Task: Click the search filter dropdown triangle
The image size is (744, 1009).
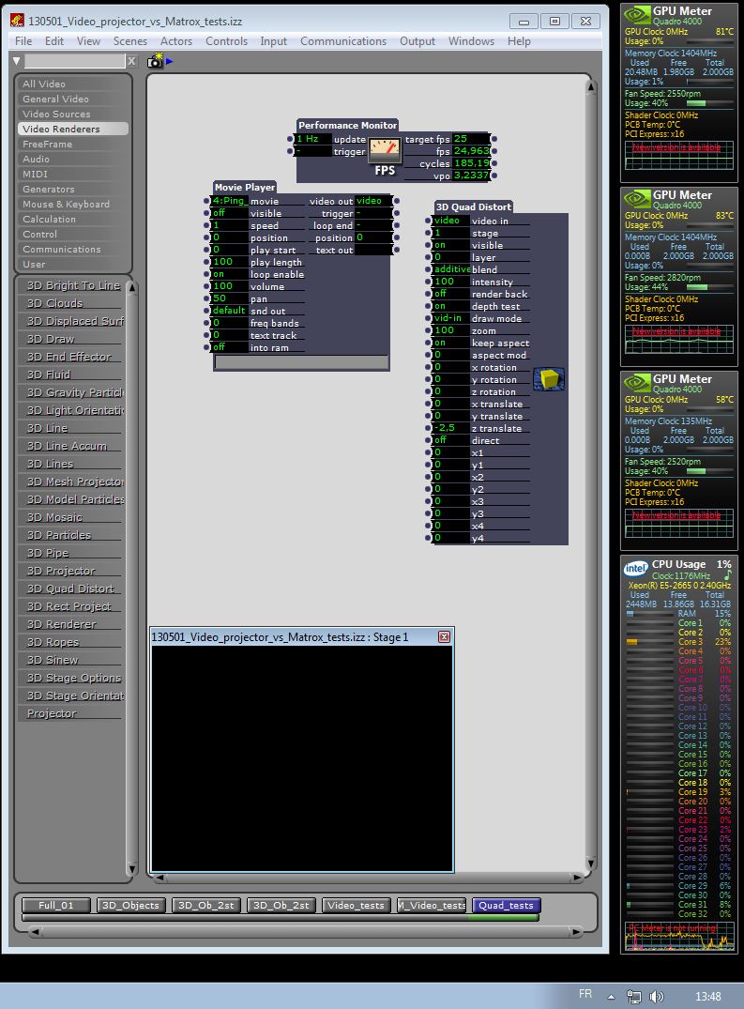Action: [x=17, y=61]
